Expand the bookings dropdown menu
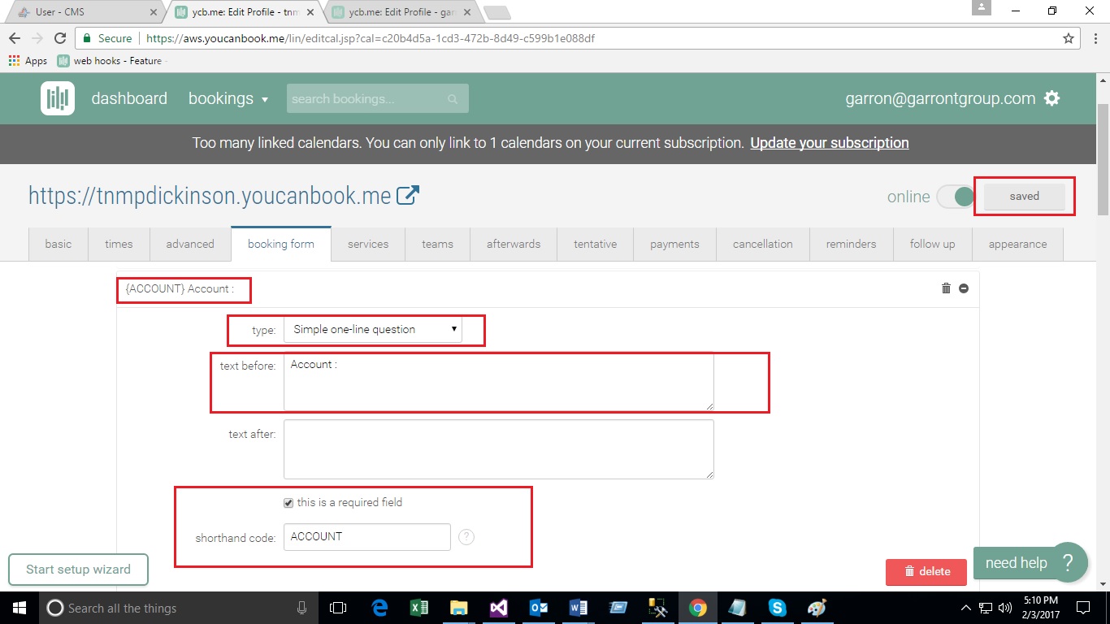 point(228,98)
